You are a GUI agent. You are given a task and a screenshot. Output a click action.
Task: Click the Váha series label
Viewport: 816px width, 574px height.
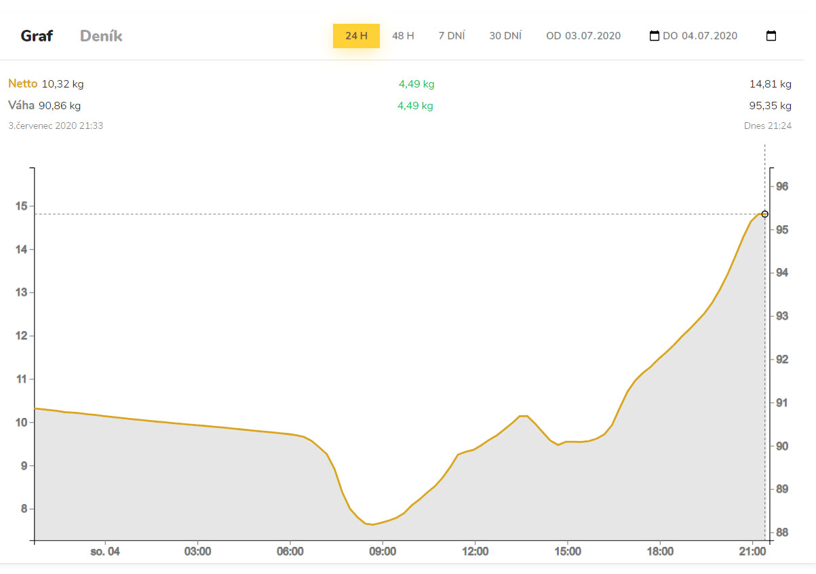[x=21, y=106]
